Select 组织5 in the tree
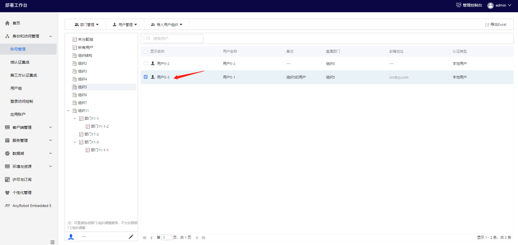The height and width of the screenshot is (245, 518). (x=82, y=87)
